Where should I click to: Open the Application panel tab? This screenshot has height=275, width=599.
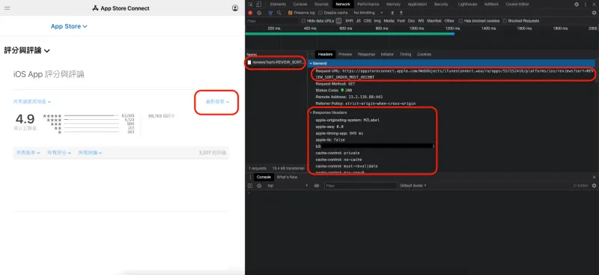click(417, 4)
